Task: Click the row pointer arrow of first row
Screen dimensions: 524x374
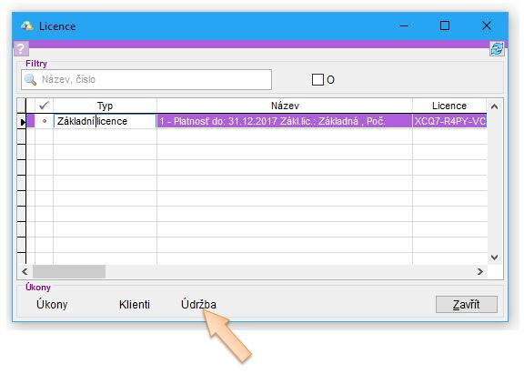Action: tap(23, 122)
